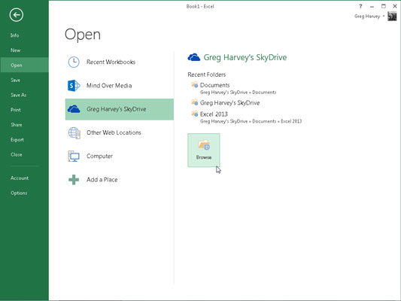
Task: Open the Info menu item
Action: [x=14, y=35]
